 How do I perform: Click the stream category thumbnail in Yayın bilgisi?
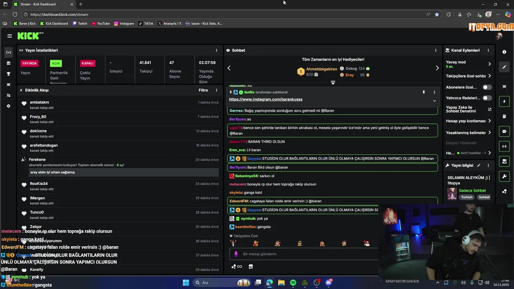pos(452,193)
